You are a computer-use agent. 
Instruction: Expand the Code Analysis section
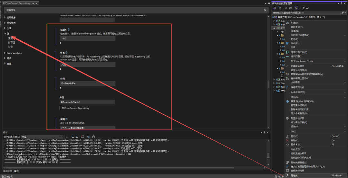point(5,53)
